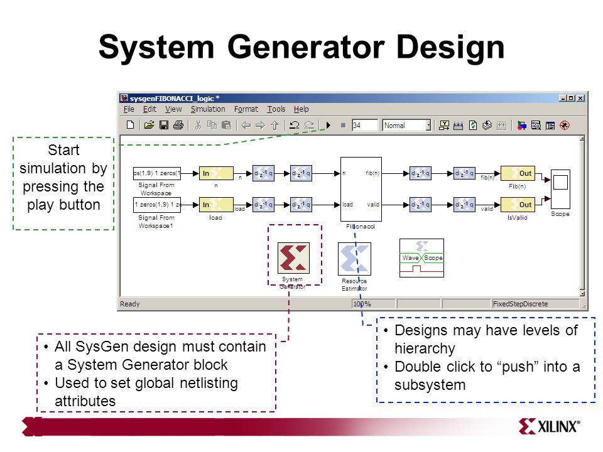Click the fib(n) signal label near Out

click(x=487, y=178)
